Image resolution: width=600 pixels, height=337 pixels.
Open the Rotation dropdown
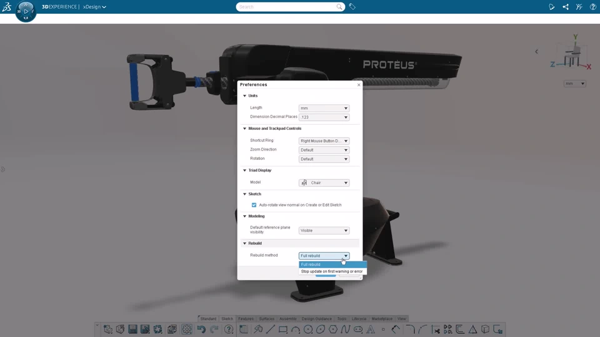(x=324, y=159)
